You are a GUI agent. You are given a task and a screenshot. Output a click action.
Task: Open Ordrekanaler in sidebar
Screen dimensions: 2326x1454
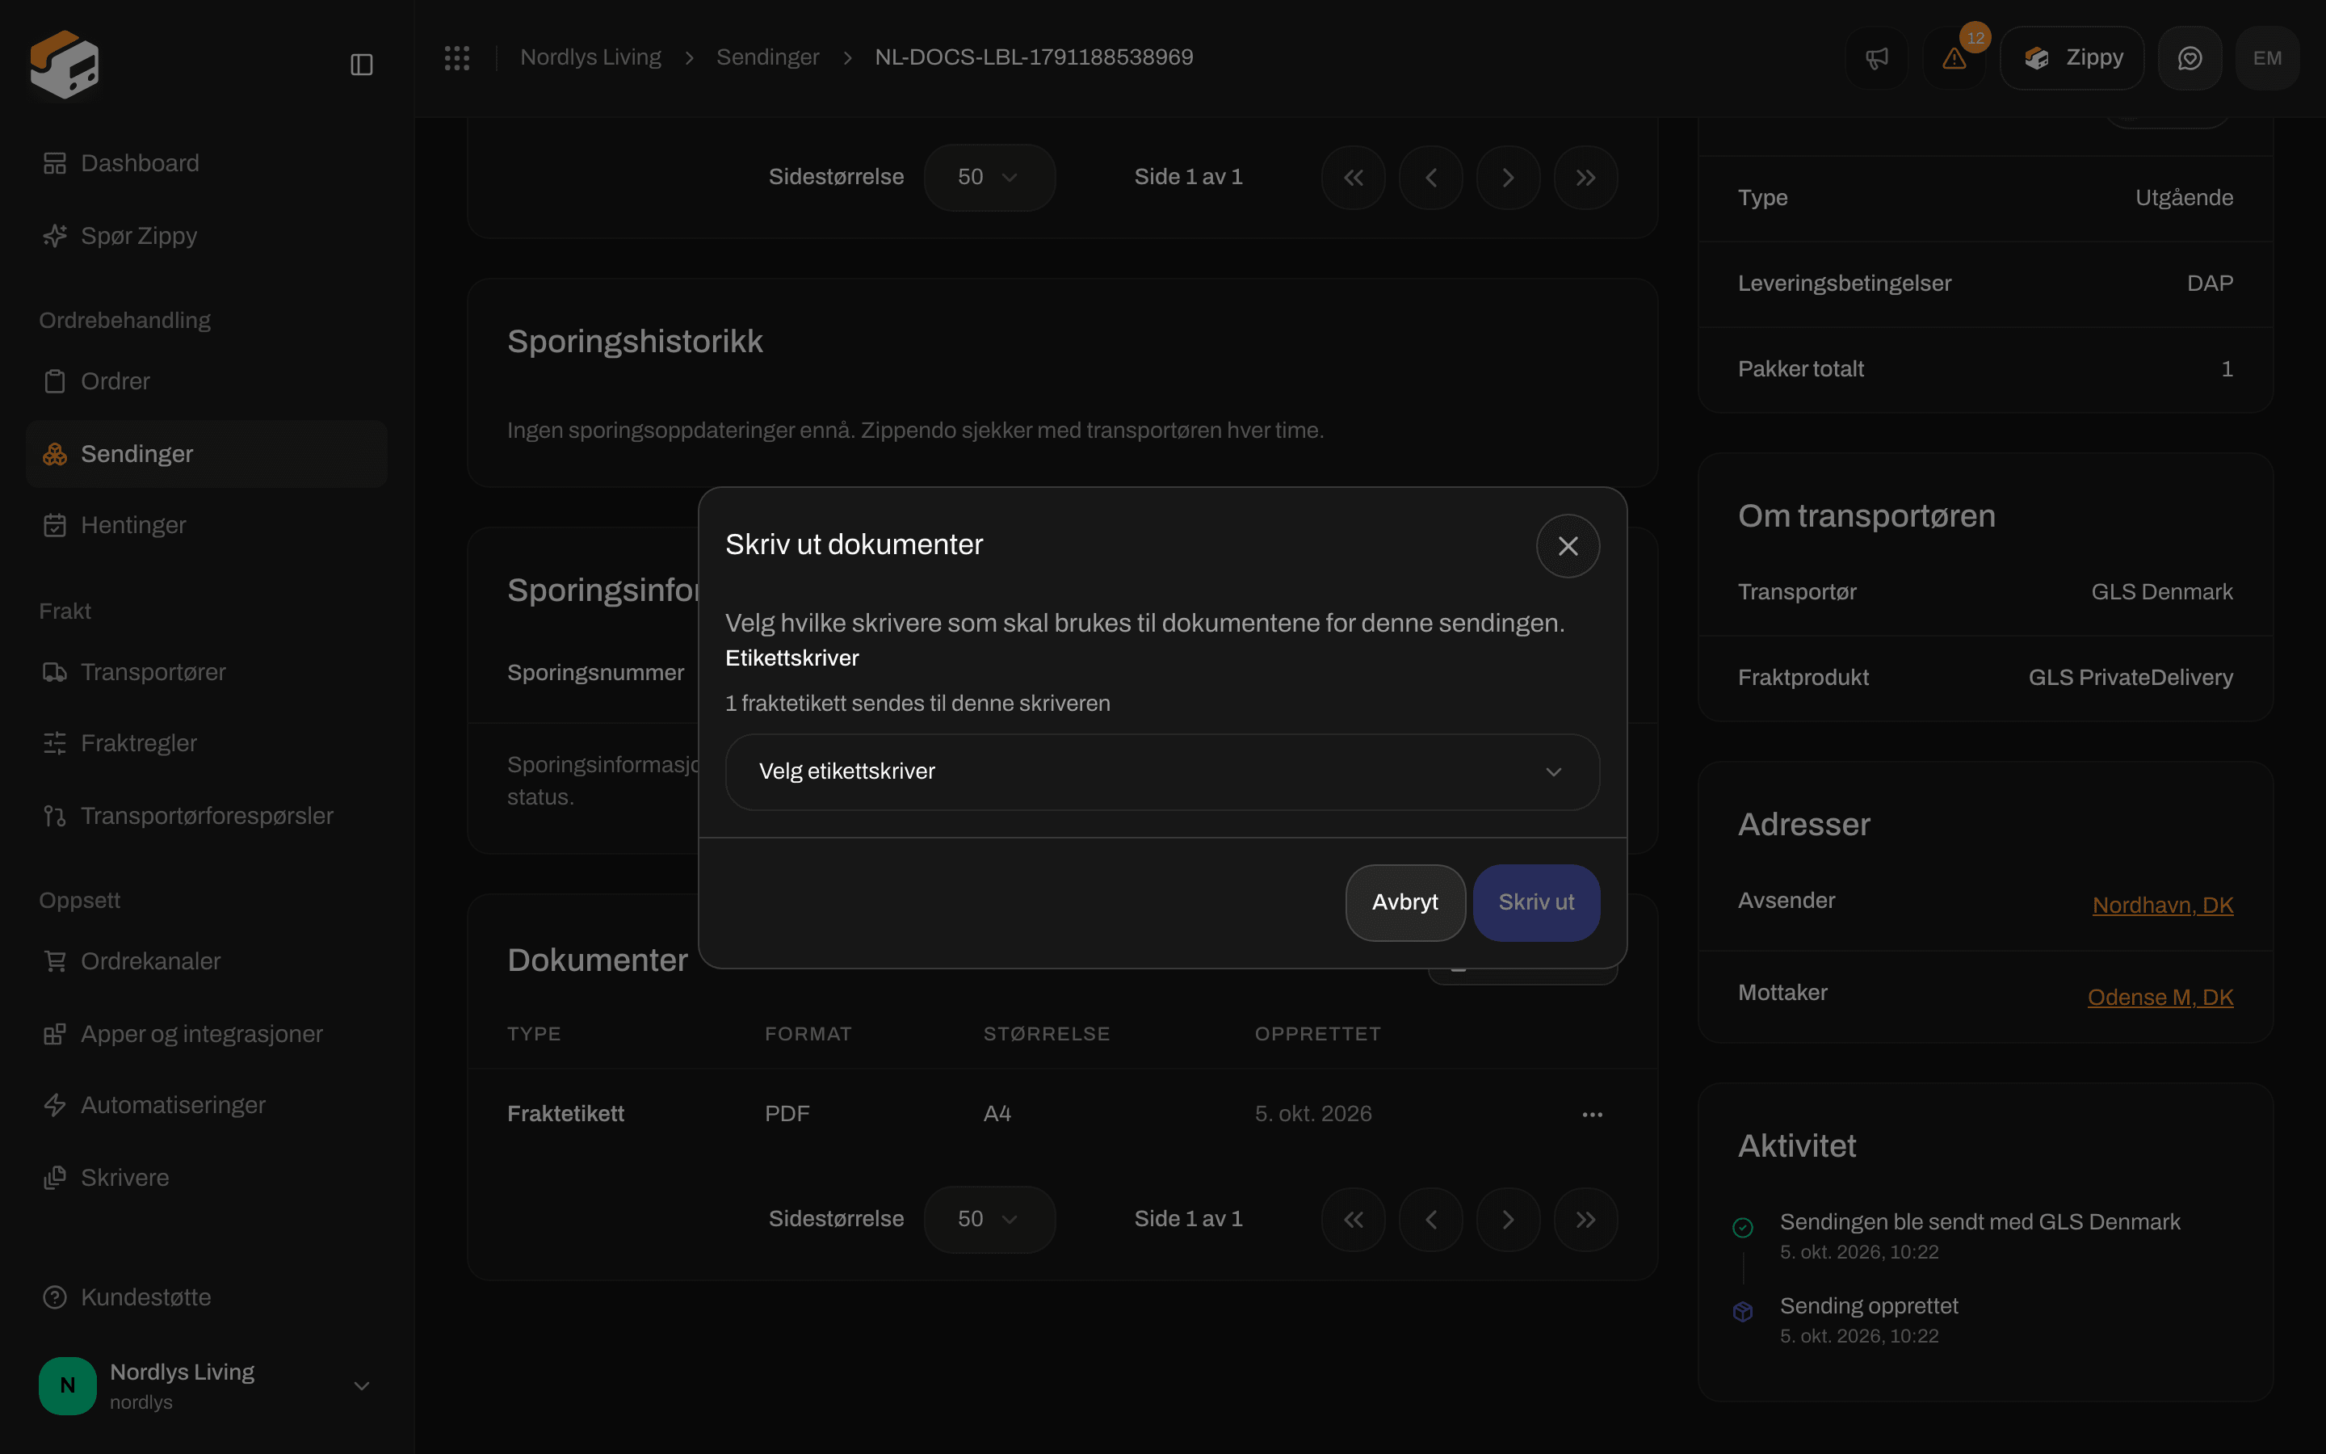(x=207, y=961)
